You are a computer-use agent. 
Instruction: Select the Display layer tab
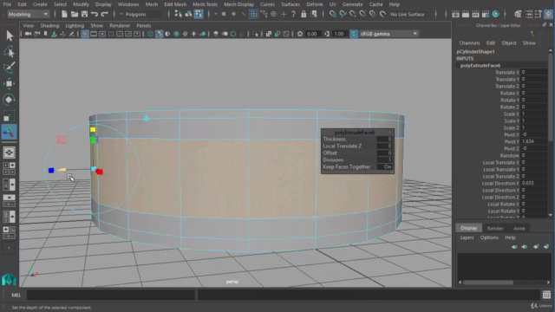tap(468, 228)
